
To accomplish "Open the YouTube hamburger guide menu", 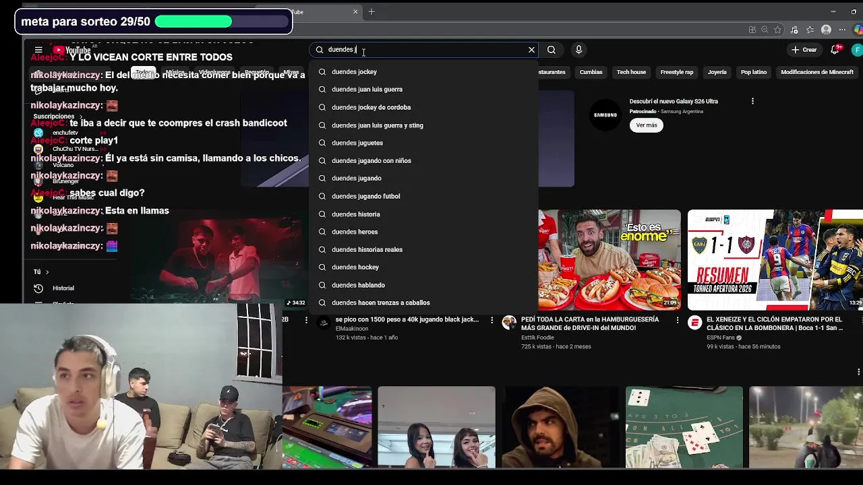I will pyautogui.click(x=38, y=50).
